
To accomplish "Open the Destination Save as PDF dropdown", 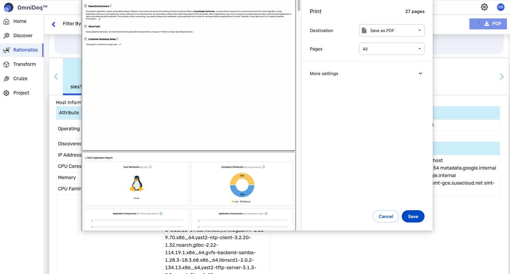I will [392, 30].
